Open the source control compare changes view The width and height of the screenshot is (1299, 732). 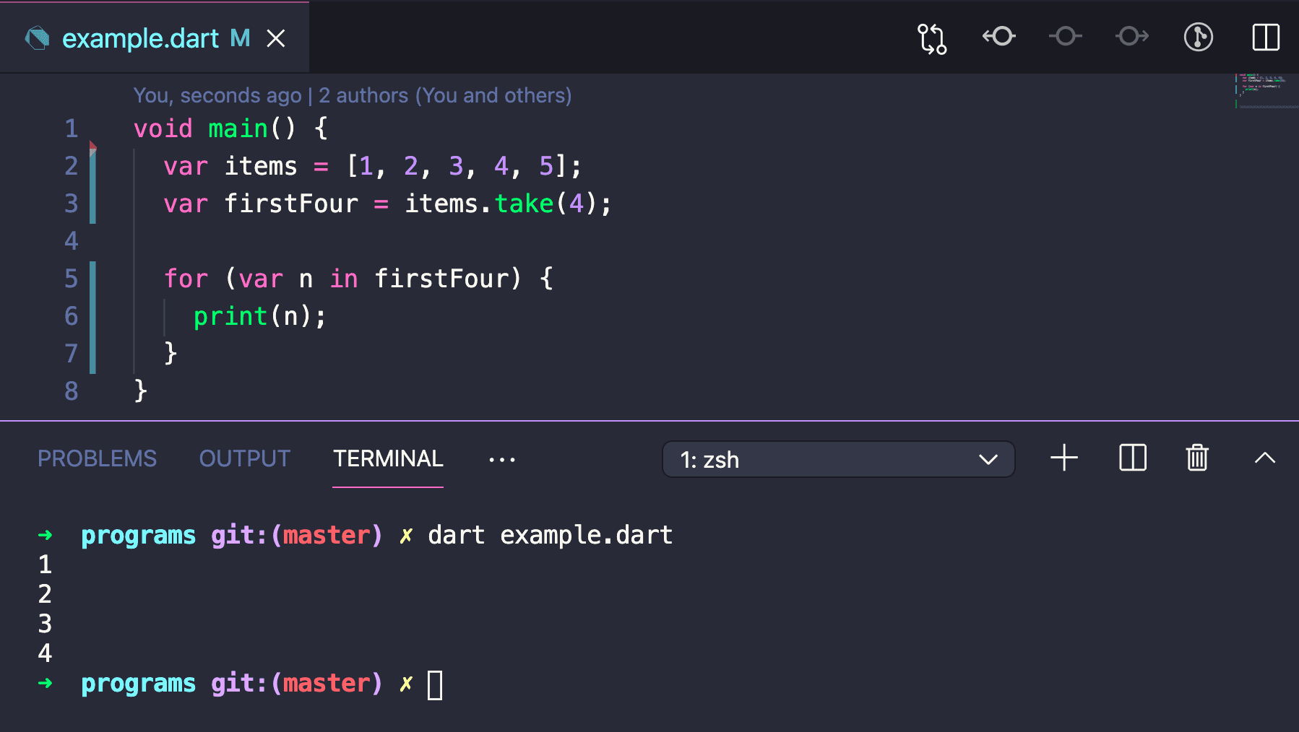click(x=932, y=38)
